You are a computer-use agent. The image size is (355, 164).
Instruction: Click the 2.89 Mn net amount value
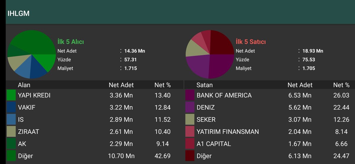pos(121,120)
